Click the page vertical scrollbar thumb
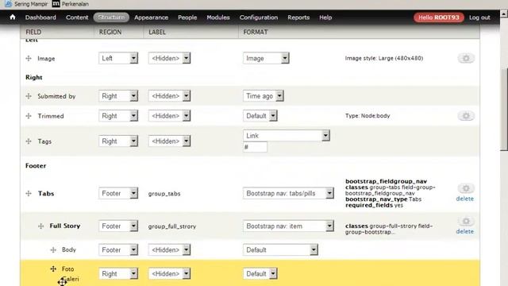The width and height of the screenshot is (508, 286). (504, 110)
